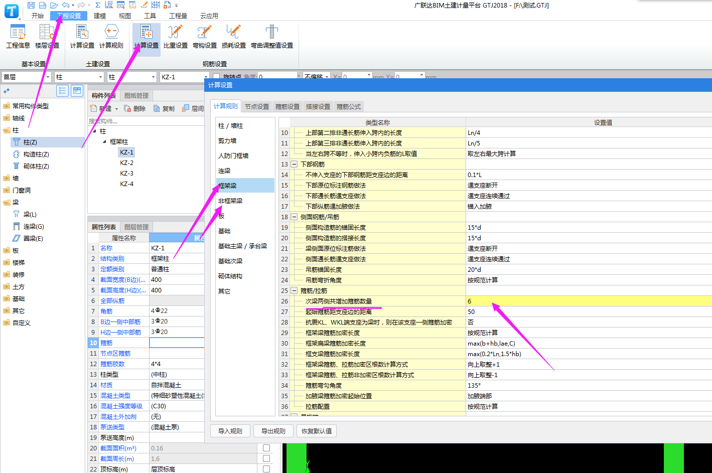Click the Save icon in quick access toolbar

31,5
